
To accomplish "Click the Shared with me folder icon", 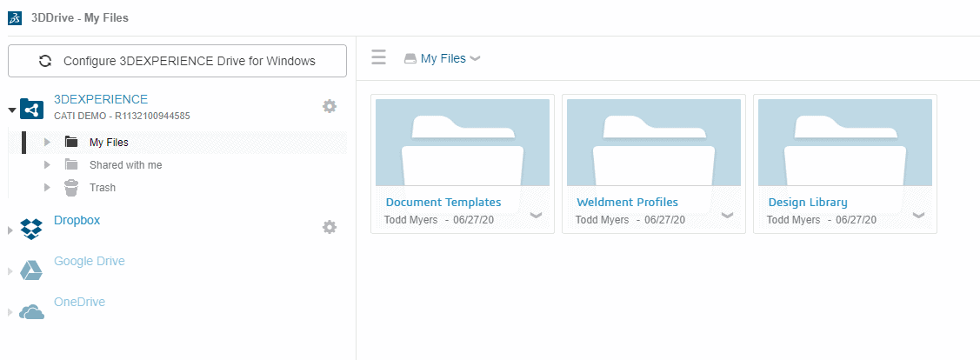I will click(x=71, y=164).
